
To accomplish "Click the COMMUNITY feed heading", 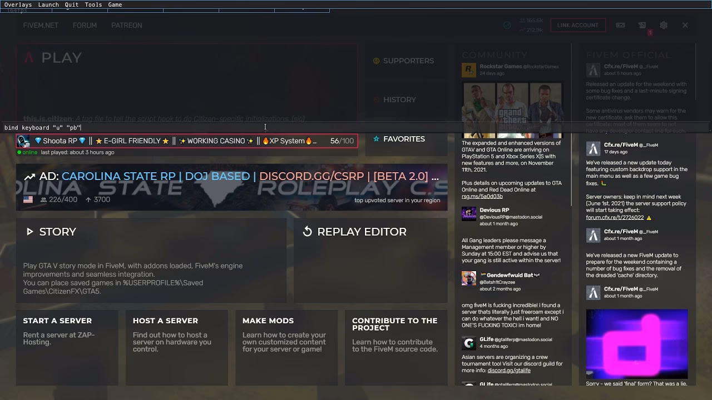I will click(x=495, y=54).
